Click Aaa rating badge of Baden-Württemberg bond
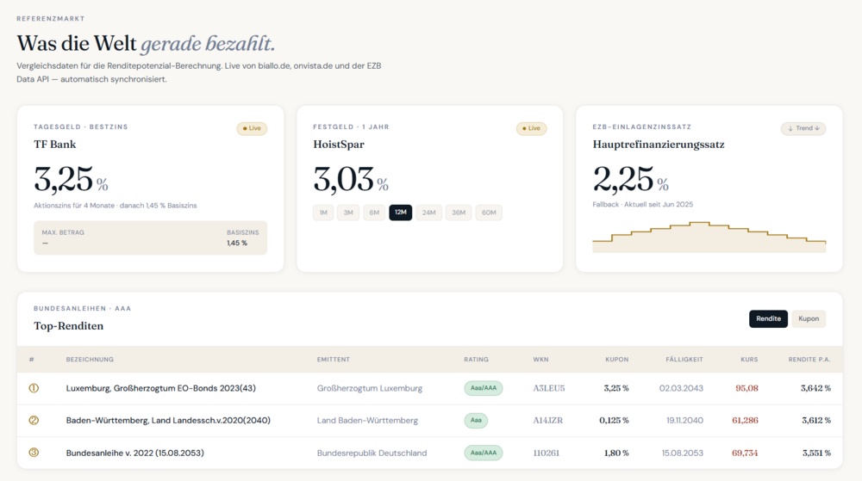Screen dimensions: 862x481 click(476, 421)
